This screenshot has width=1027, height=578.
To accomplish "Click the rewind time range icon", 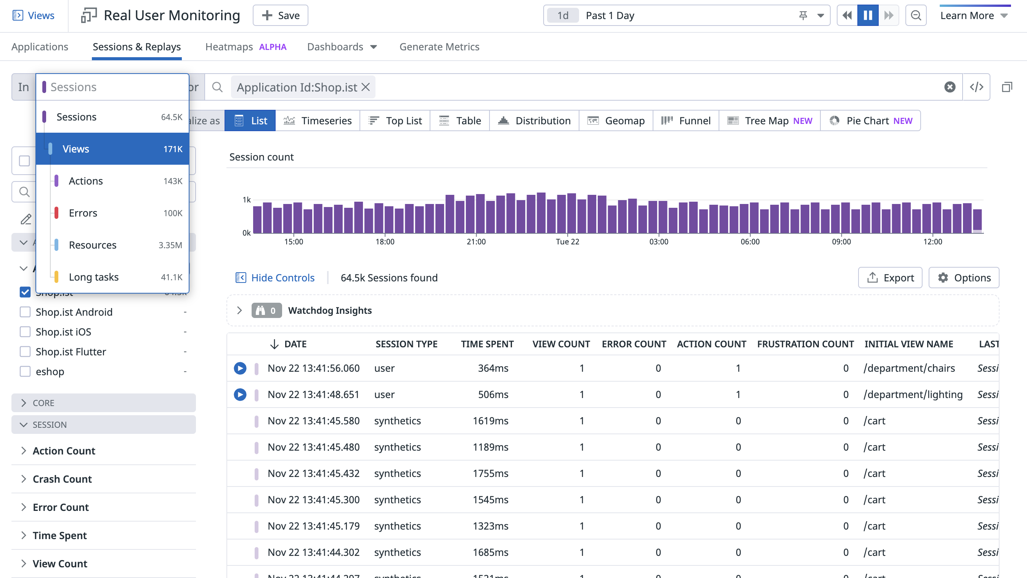I will [x=847, y=16].
